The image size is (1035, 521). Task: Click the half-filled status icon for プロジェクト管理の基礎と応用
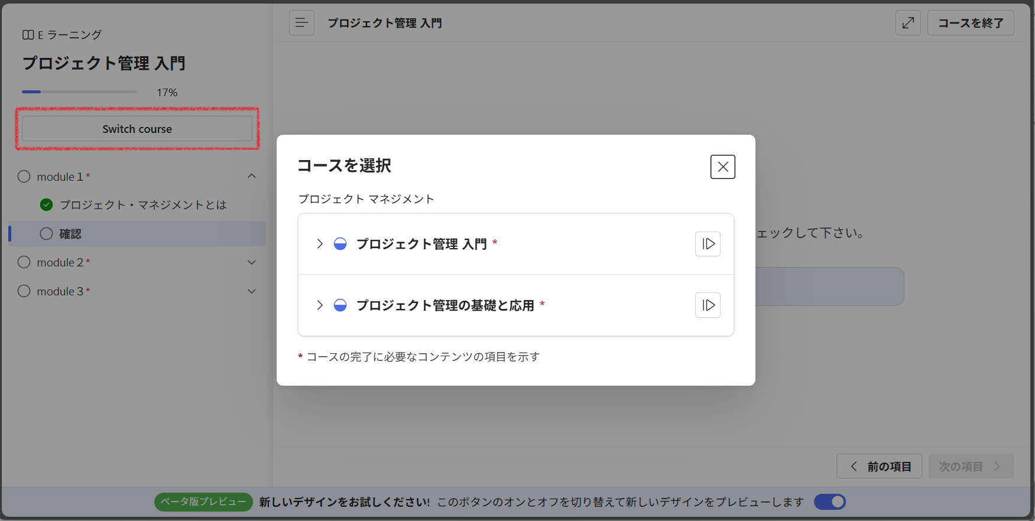(340, 305)
